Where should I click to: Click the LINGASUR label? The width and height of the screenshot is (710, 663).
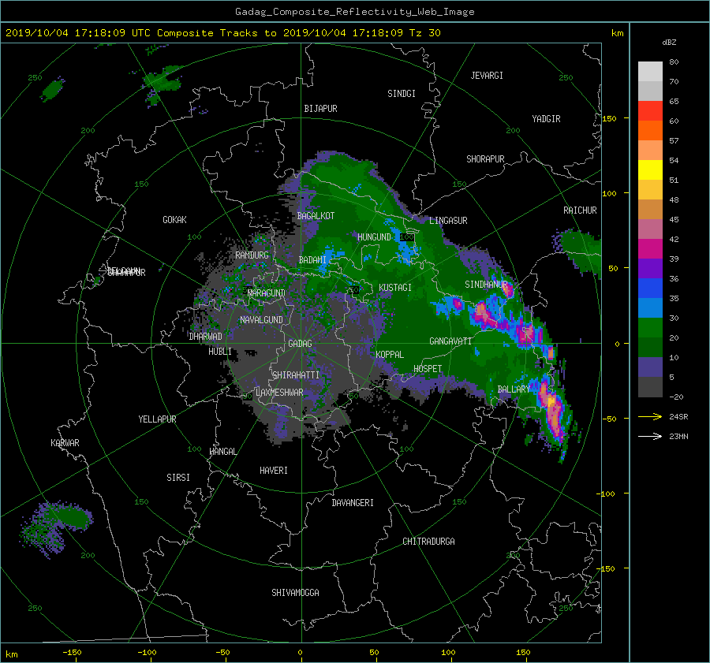pos(448,221)
